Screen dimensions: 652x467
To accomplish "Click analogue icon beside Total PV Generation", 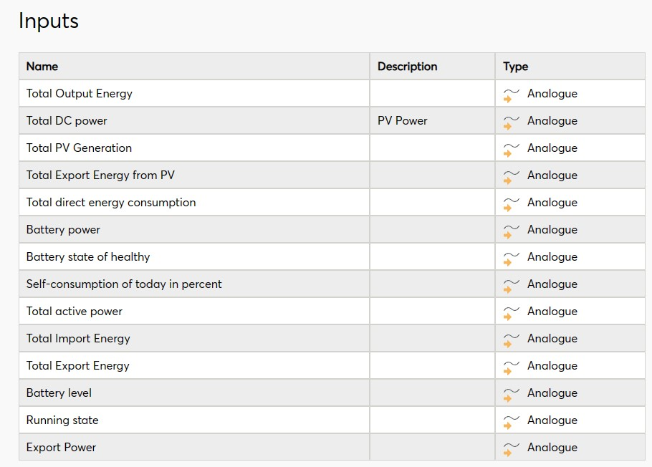I will pos(511,149).
